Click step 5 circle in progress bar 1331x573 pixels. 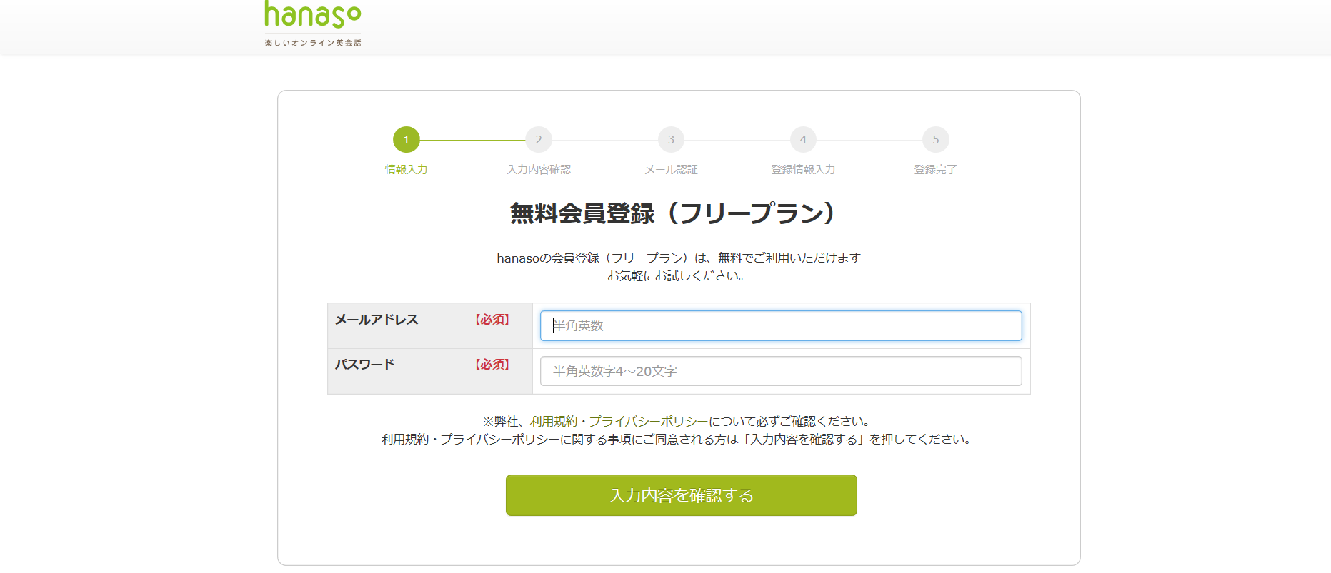[935, 140]
